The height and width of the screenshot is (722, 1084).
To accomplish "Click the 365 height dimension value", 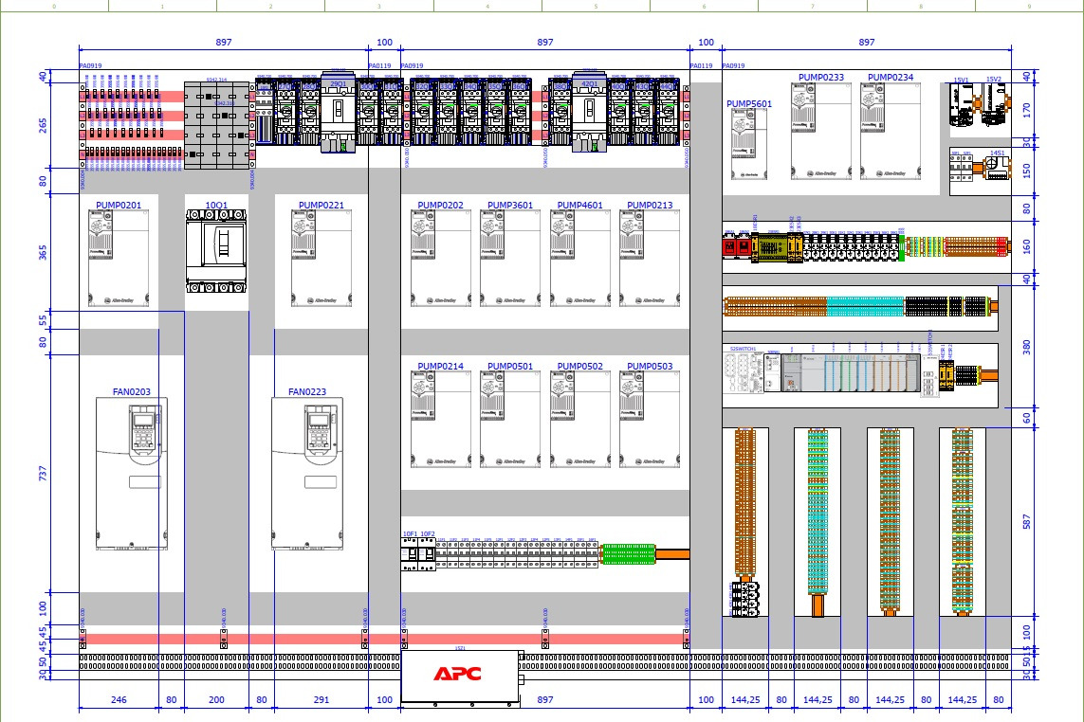I will click(x=43, y=251).
